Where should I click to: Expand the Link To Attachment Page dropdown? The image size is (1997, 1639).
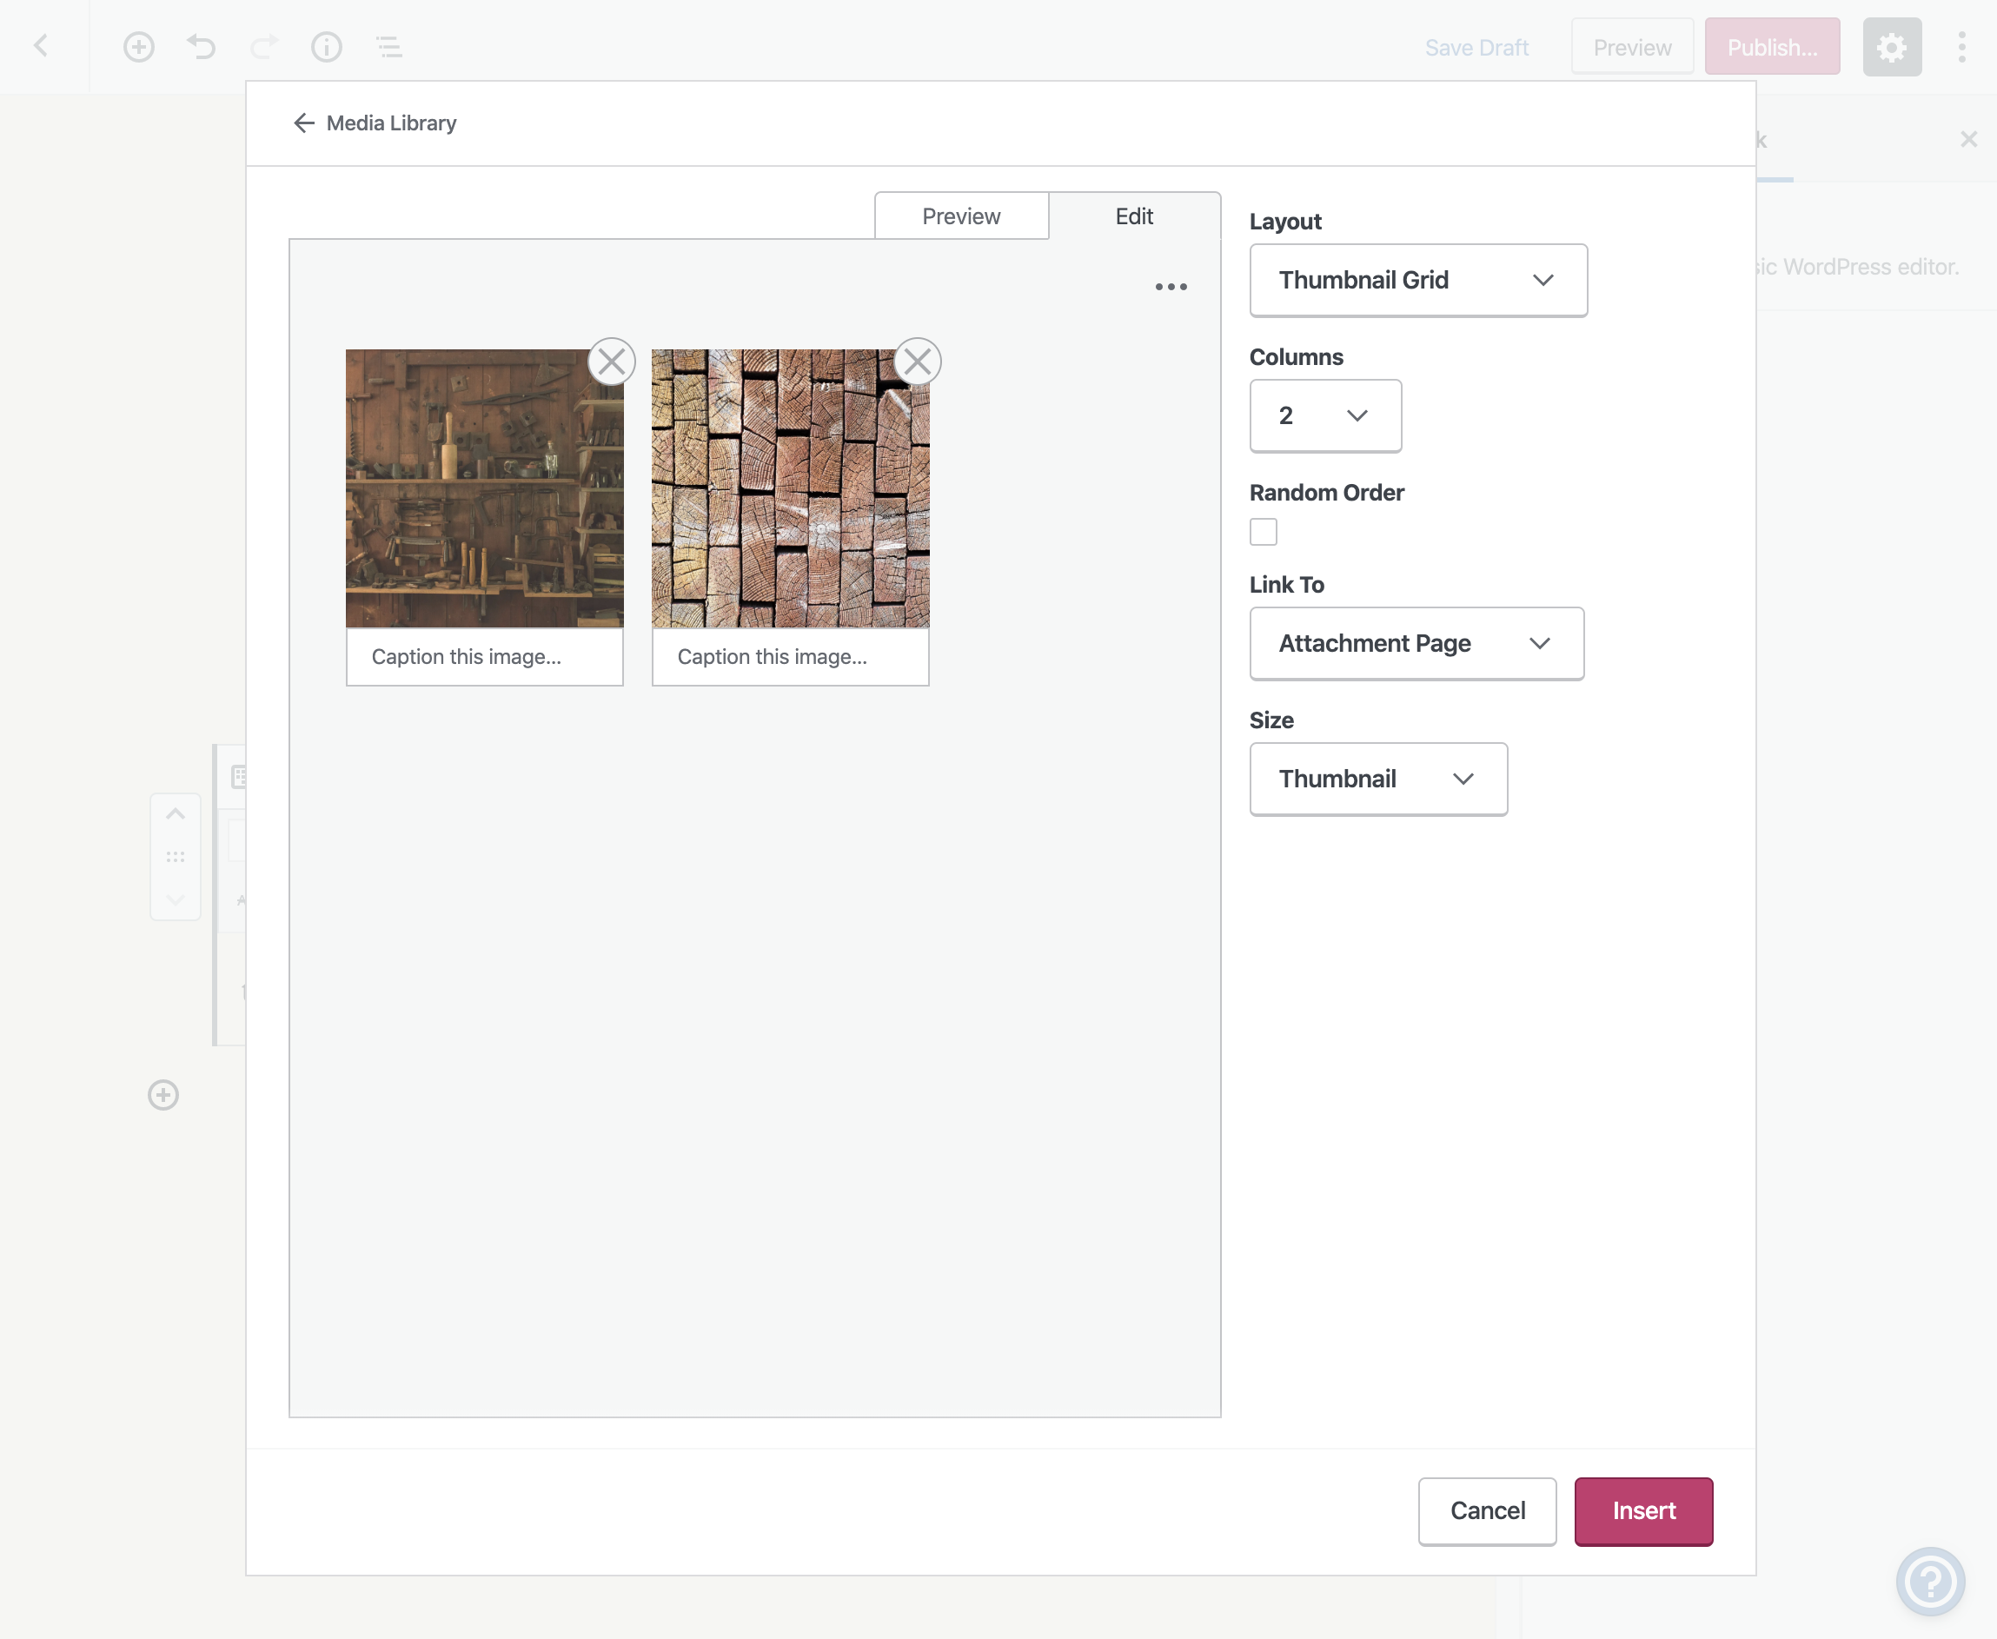click(x=1416, y=644)
